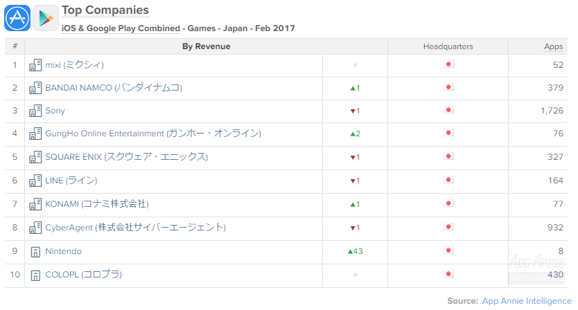Open the App Annie Intelligence source link
The height and width of the screenshot is (310, 578).
click(527, 301)
